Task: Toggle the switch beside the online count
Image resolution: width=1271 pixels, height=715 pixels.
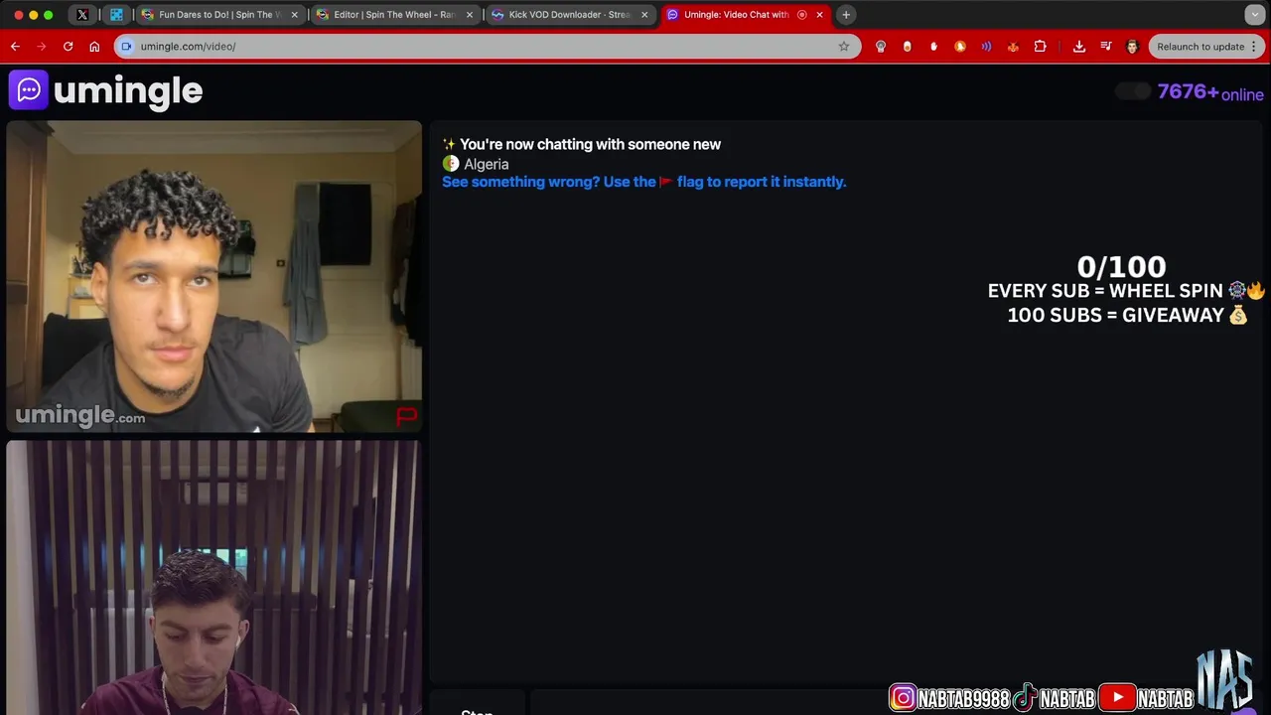Action: (x=1132, y=91)
